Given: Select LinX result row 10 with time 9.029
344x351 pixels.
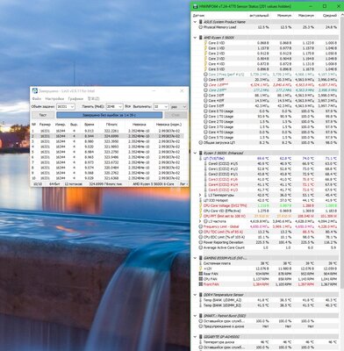Looking at the screenshot, I should pos(108,178).
